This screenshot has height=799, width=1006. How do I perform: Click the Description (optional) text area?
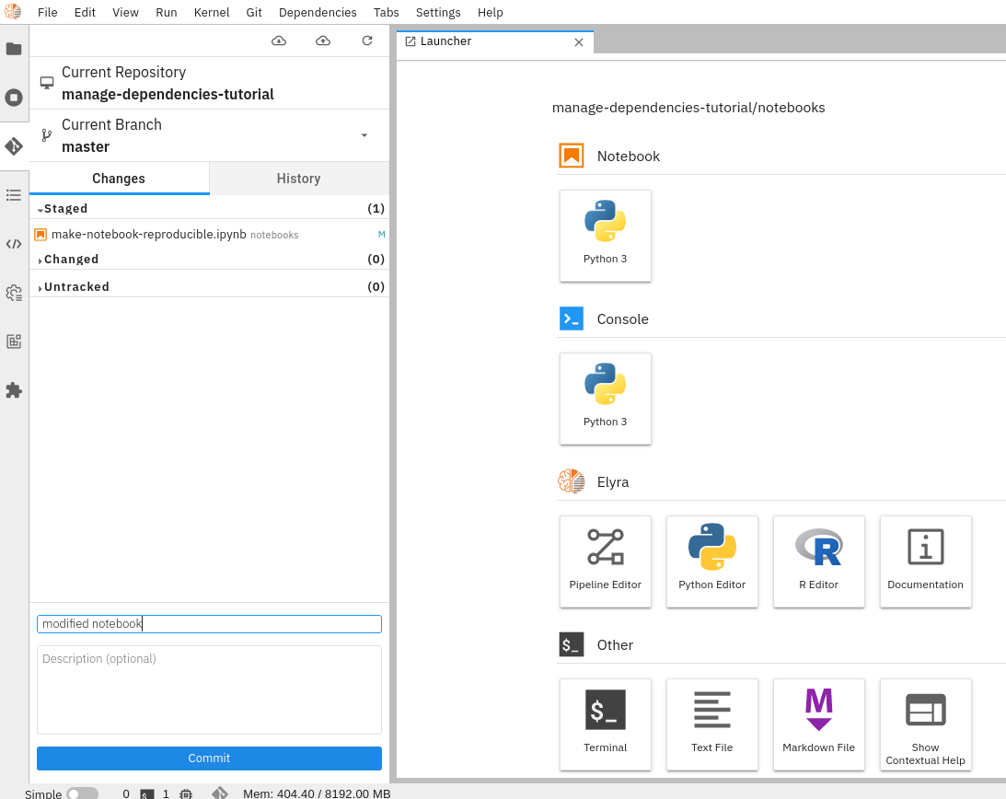209,689
